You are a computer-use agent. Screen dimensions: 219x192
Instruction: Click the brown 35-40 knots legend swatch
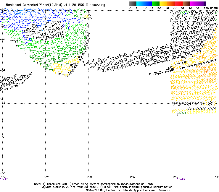point(186,4)
